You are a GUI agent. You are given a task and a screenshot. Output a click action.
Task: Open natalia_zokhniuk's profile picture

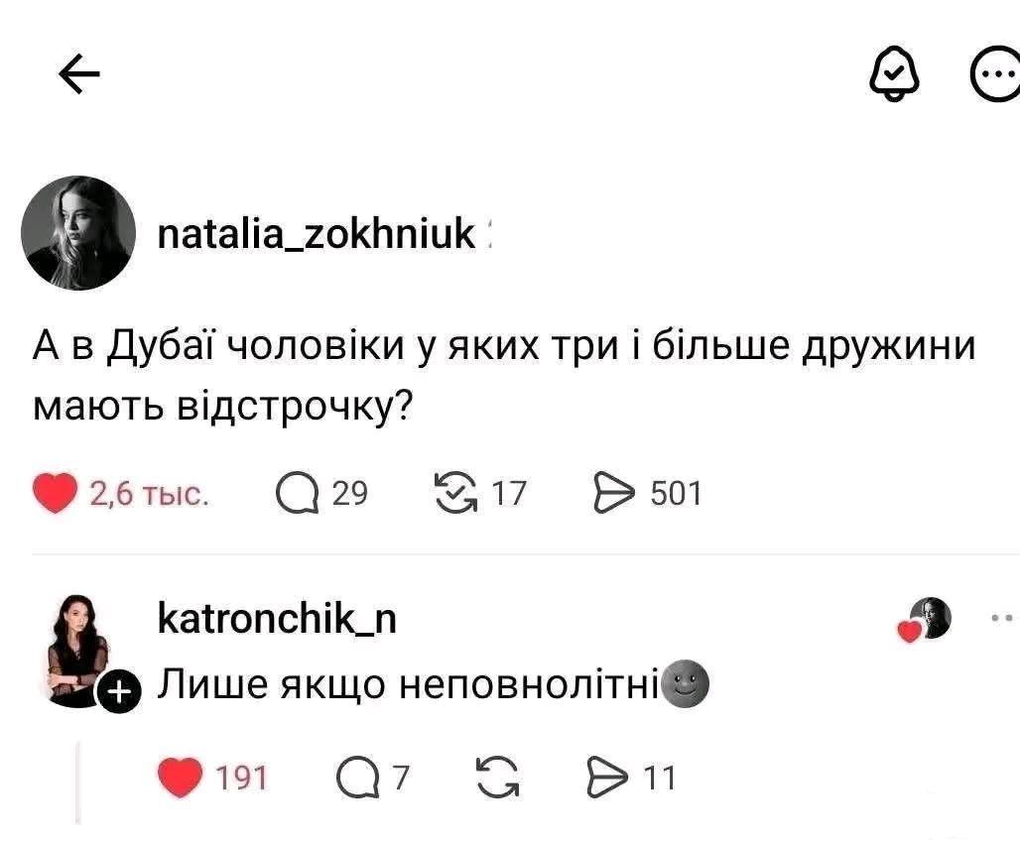78,234
